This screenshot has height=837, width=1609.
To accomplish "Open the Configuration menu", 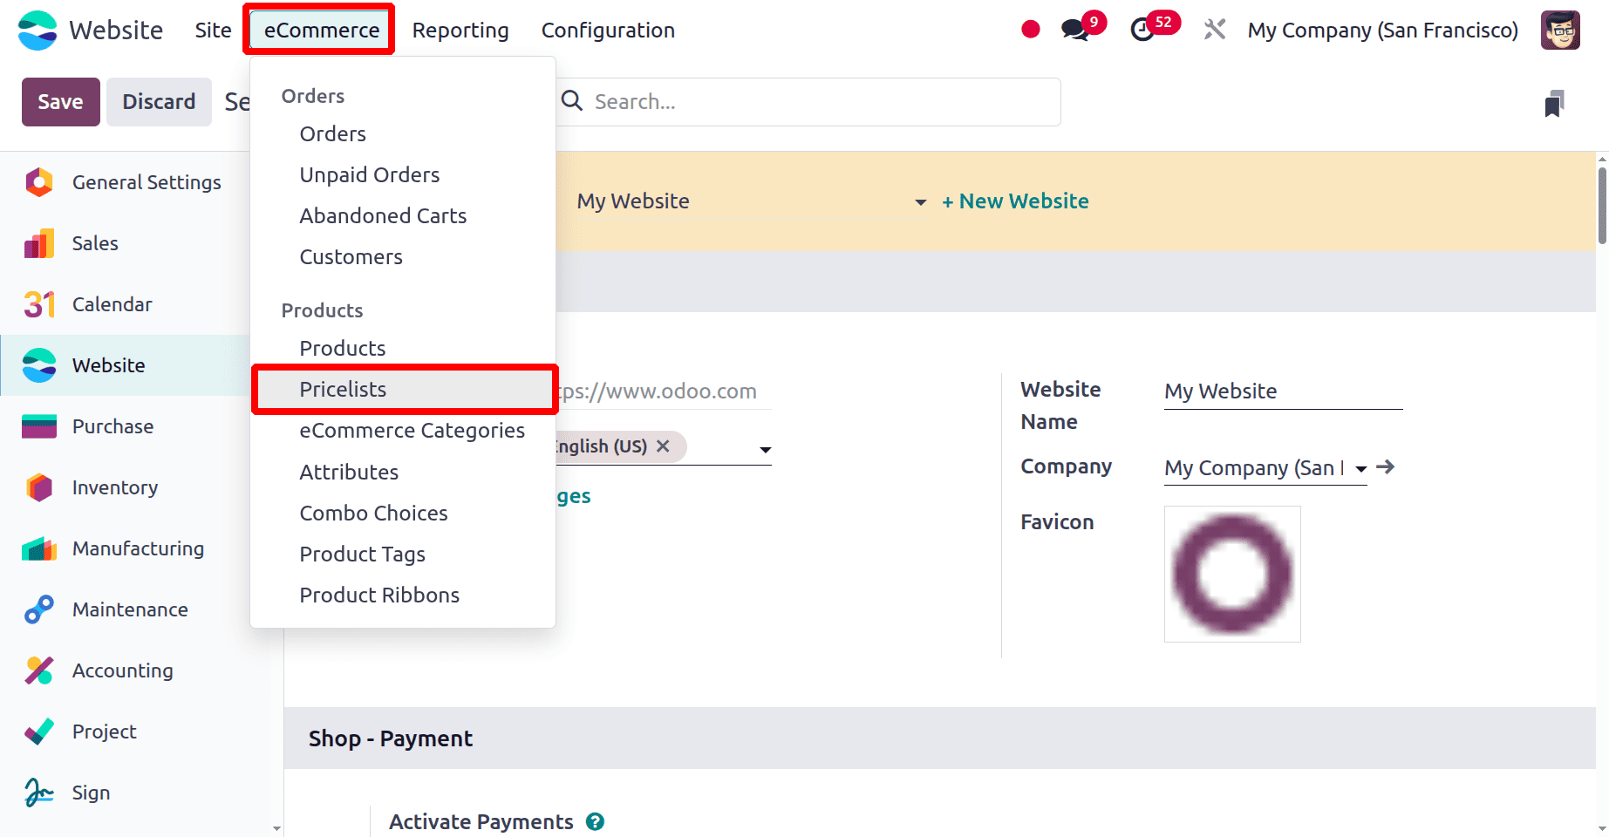I will tap(608, 31).
